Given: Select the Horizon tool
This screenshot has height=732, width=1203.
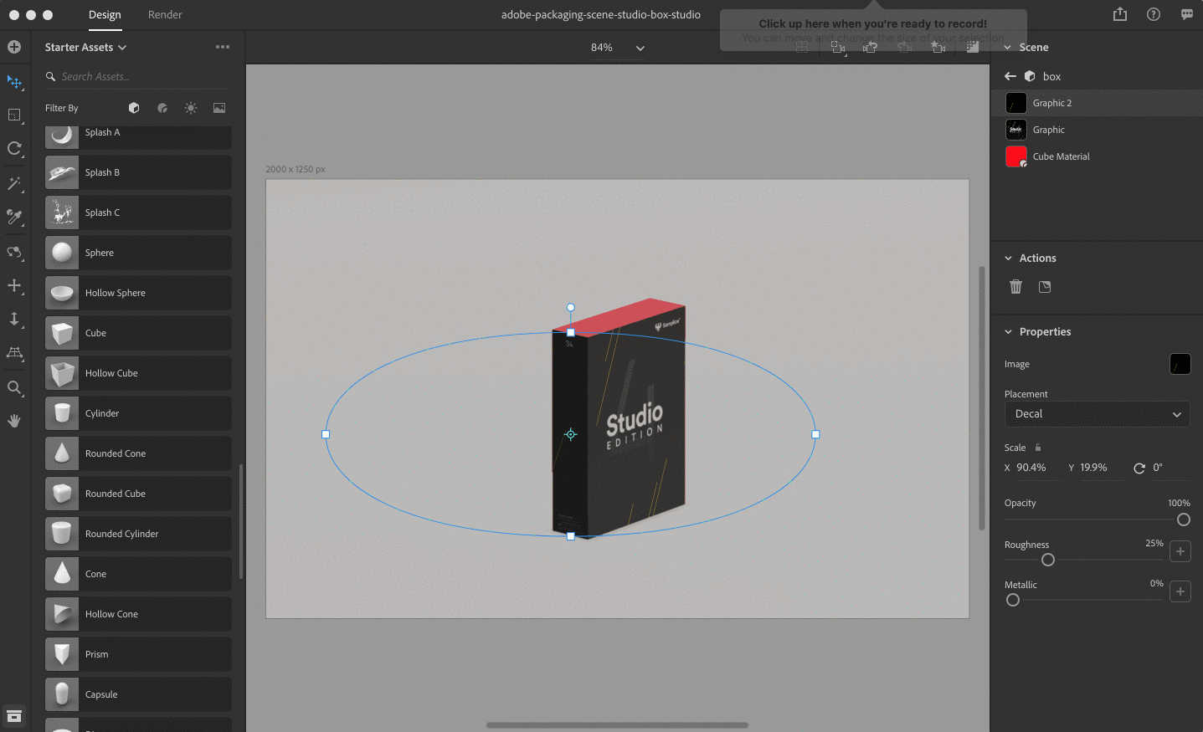Looking at the screenshot, I should tap(14, 353).
